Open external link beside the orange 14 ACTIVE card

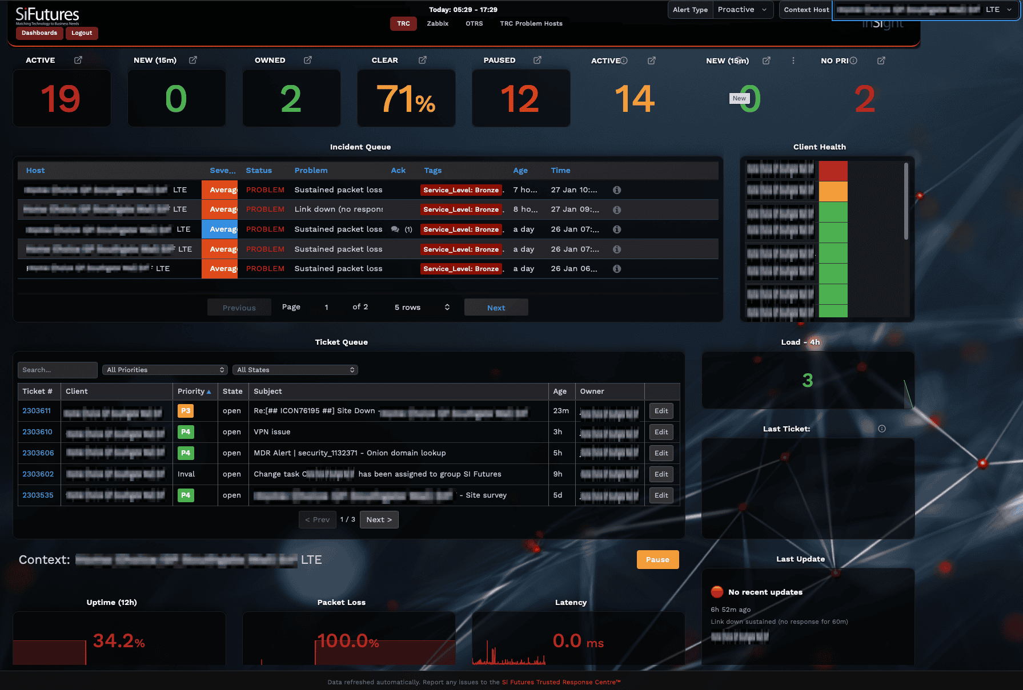(652, 60)
